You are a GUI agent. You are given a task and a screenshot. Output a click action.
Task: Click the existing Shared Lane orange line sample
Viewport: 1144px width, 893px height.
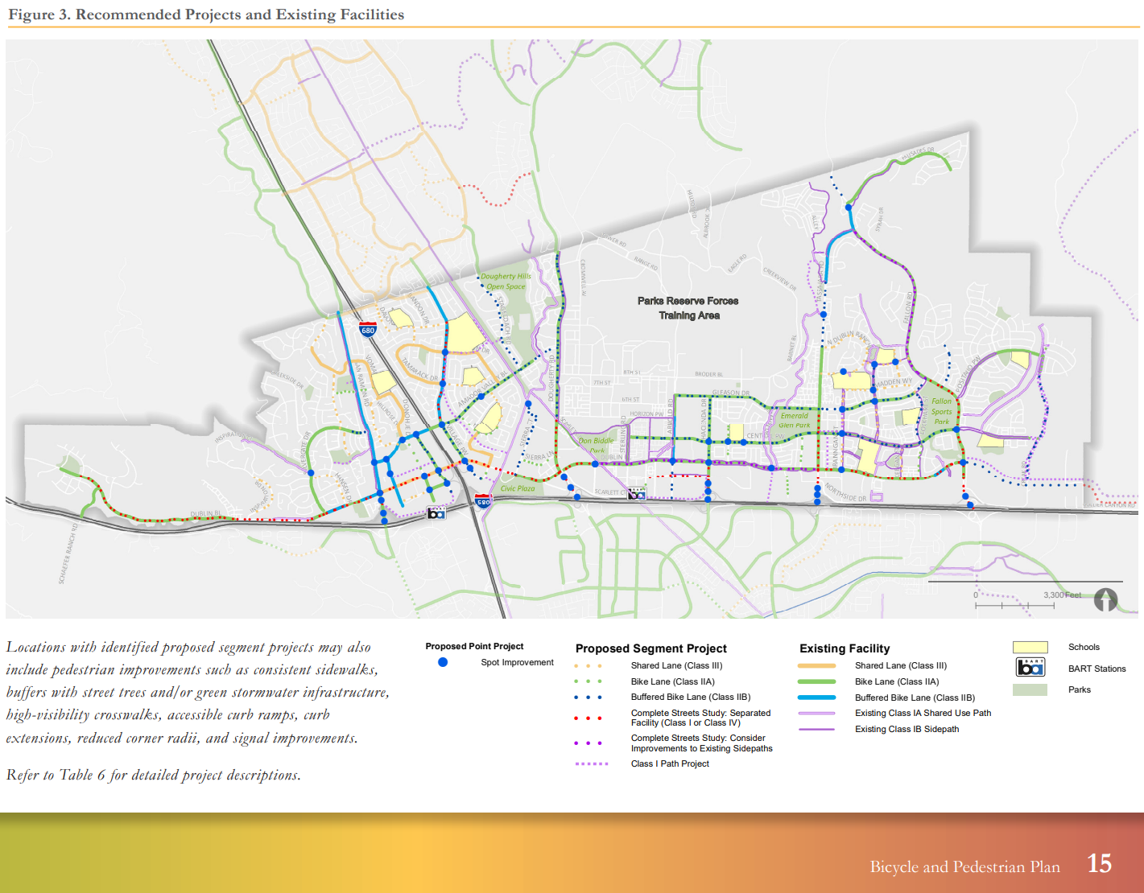(816, 666)
